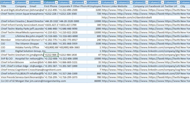Click the 'Digital Solution Group, Inc.' cell

point(31,51)
